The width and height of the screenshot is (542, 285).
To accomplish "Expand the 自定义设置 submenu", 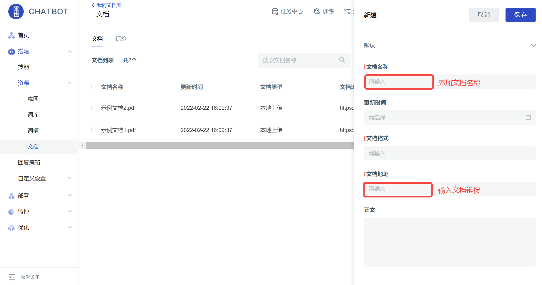I will [x=70, y=178].
